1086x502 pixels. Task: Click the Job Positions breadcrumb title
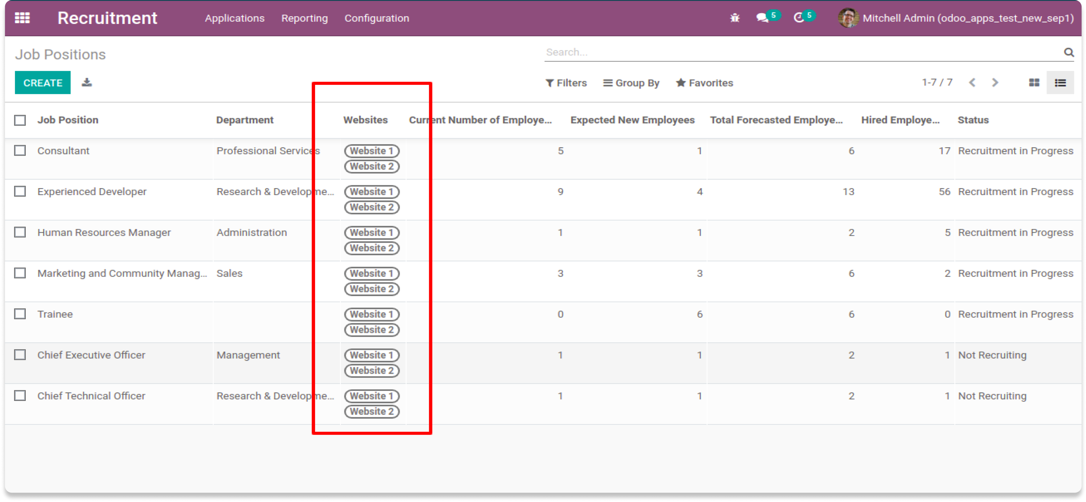[x=60, y=54]
